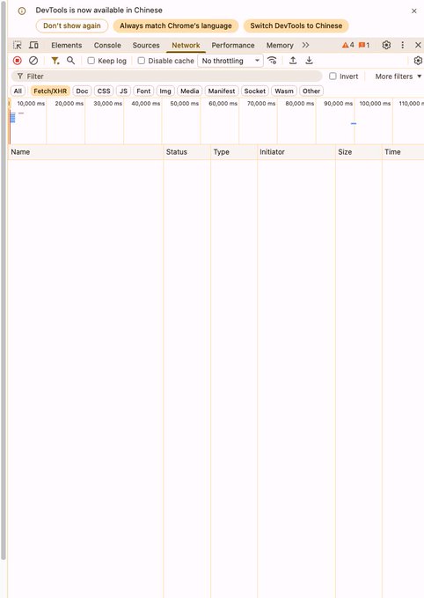Image resolution: width=424 pixels, height=598 pixels.
Task: Toggle the network filter funnel icon
Action: click(55, 61)
